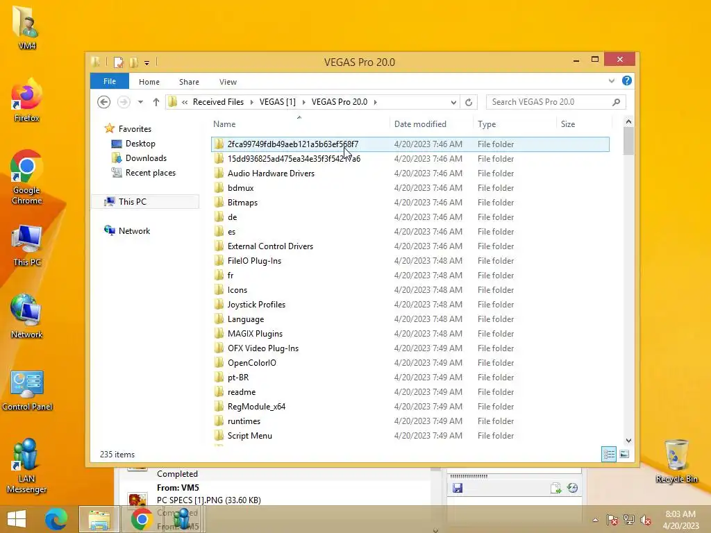Open Customize Quick Access Toolbar dropdown
Screen dimensions: 711x533
(147, 63)
